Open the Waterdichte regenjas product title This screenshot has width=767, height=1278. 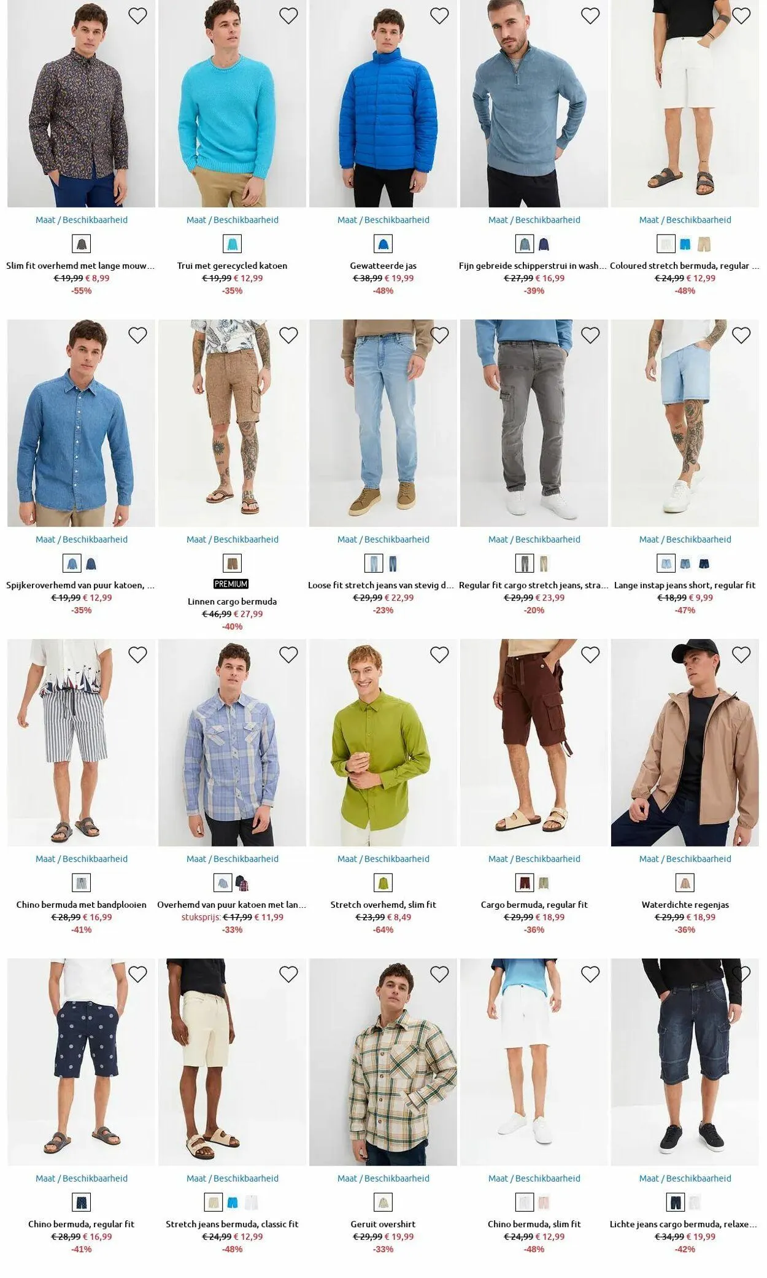coord(685,905)
